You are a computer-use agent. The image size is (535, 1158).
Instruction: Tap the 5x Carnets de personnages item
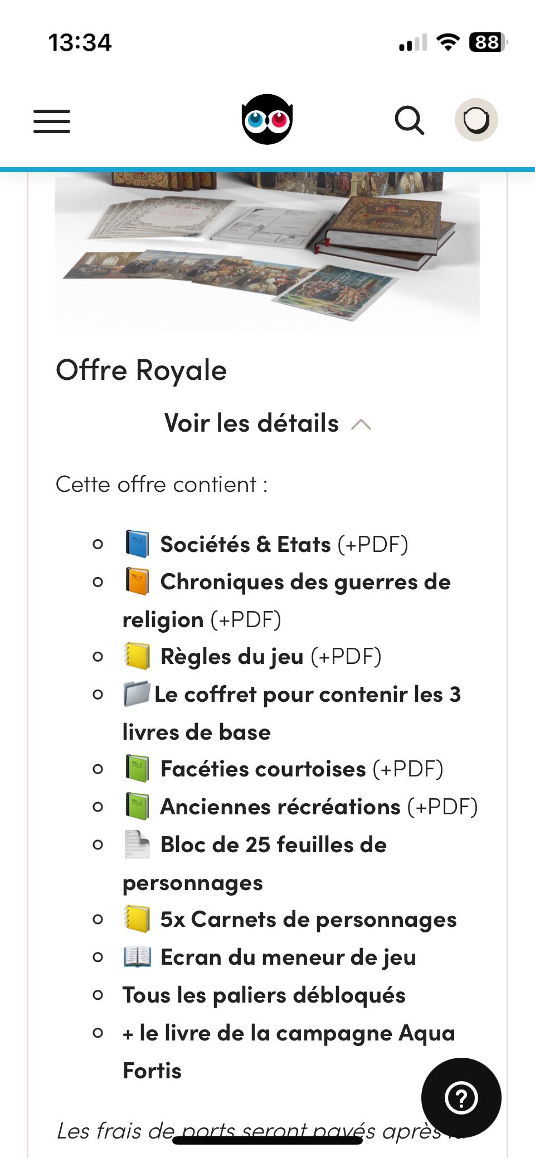click(x=290, y=920)
